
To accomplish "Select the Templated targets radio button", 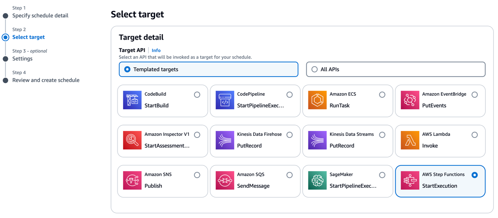I will (x=127, y=69).
